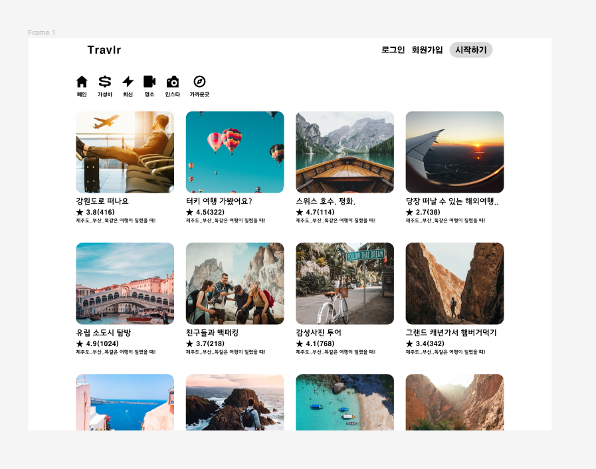
Task: Click the home icon labeled 메인
Action: [82, 82]
